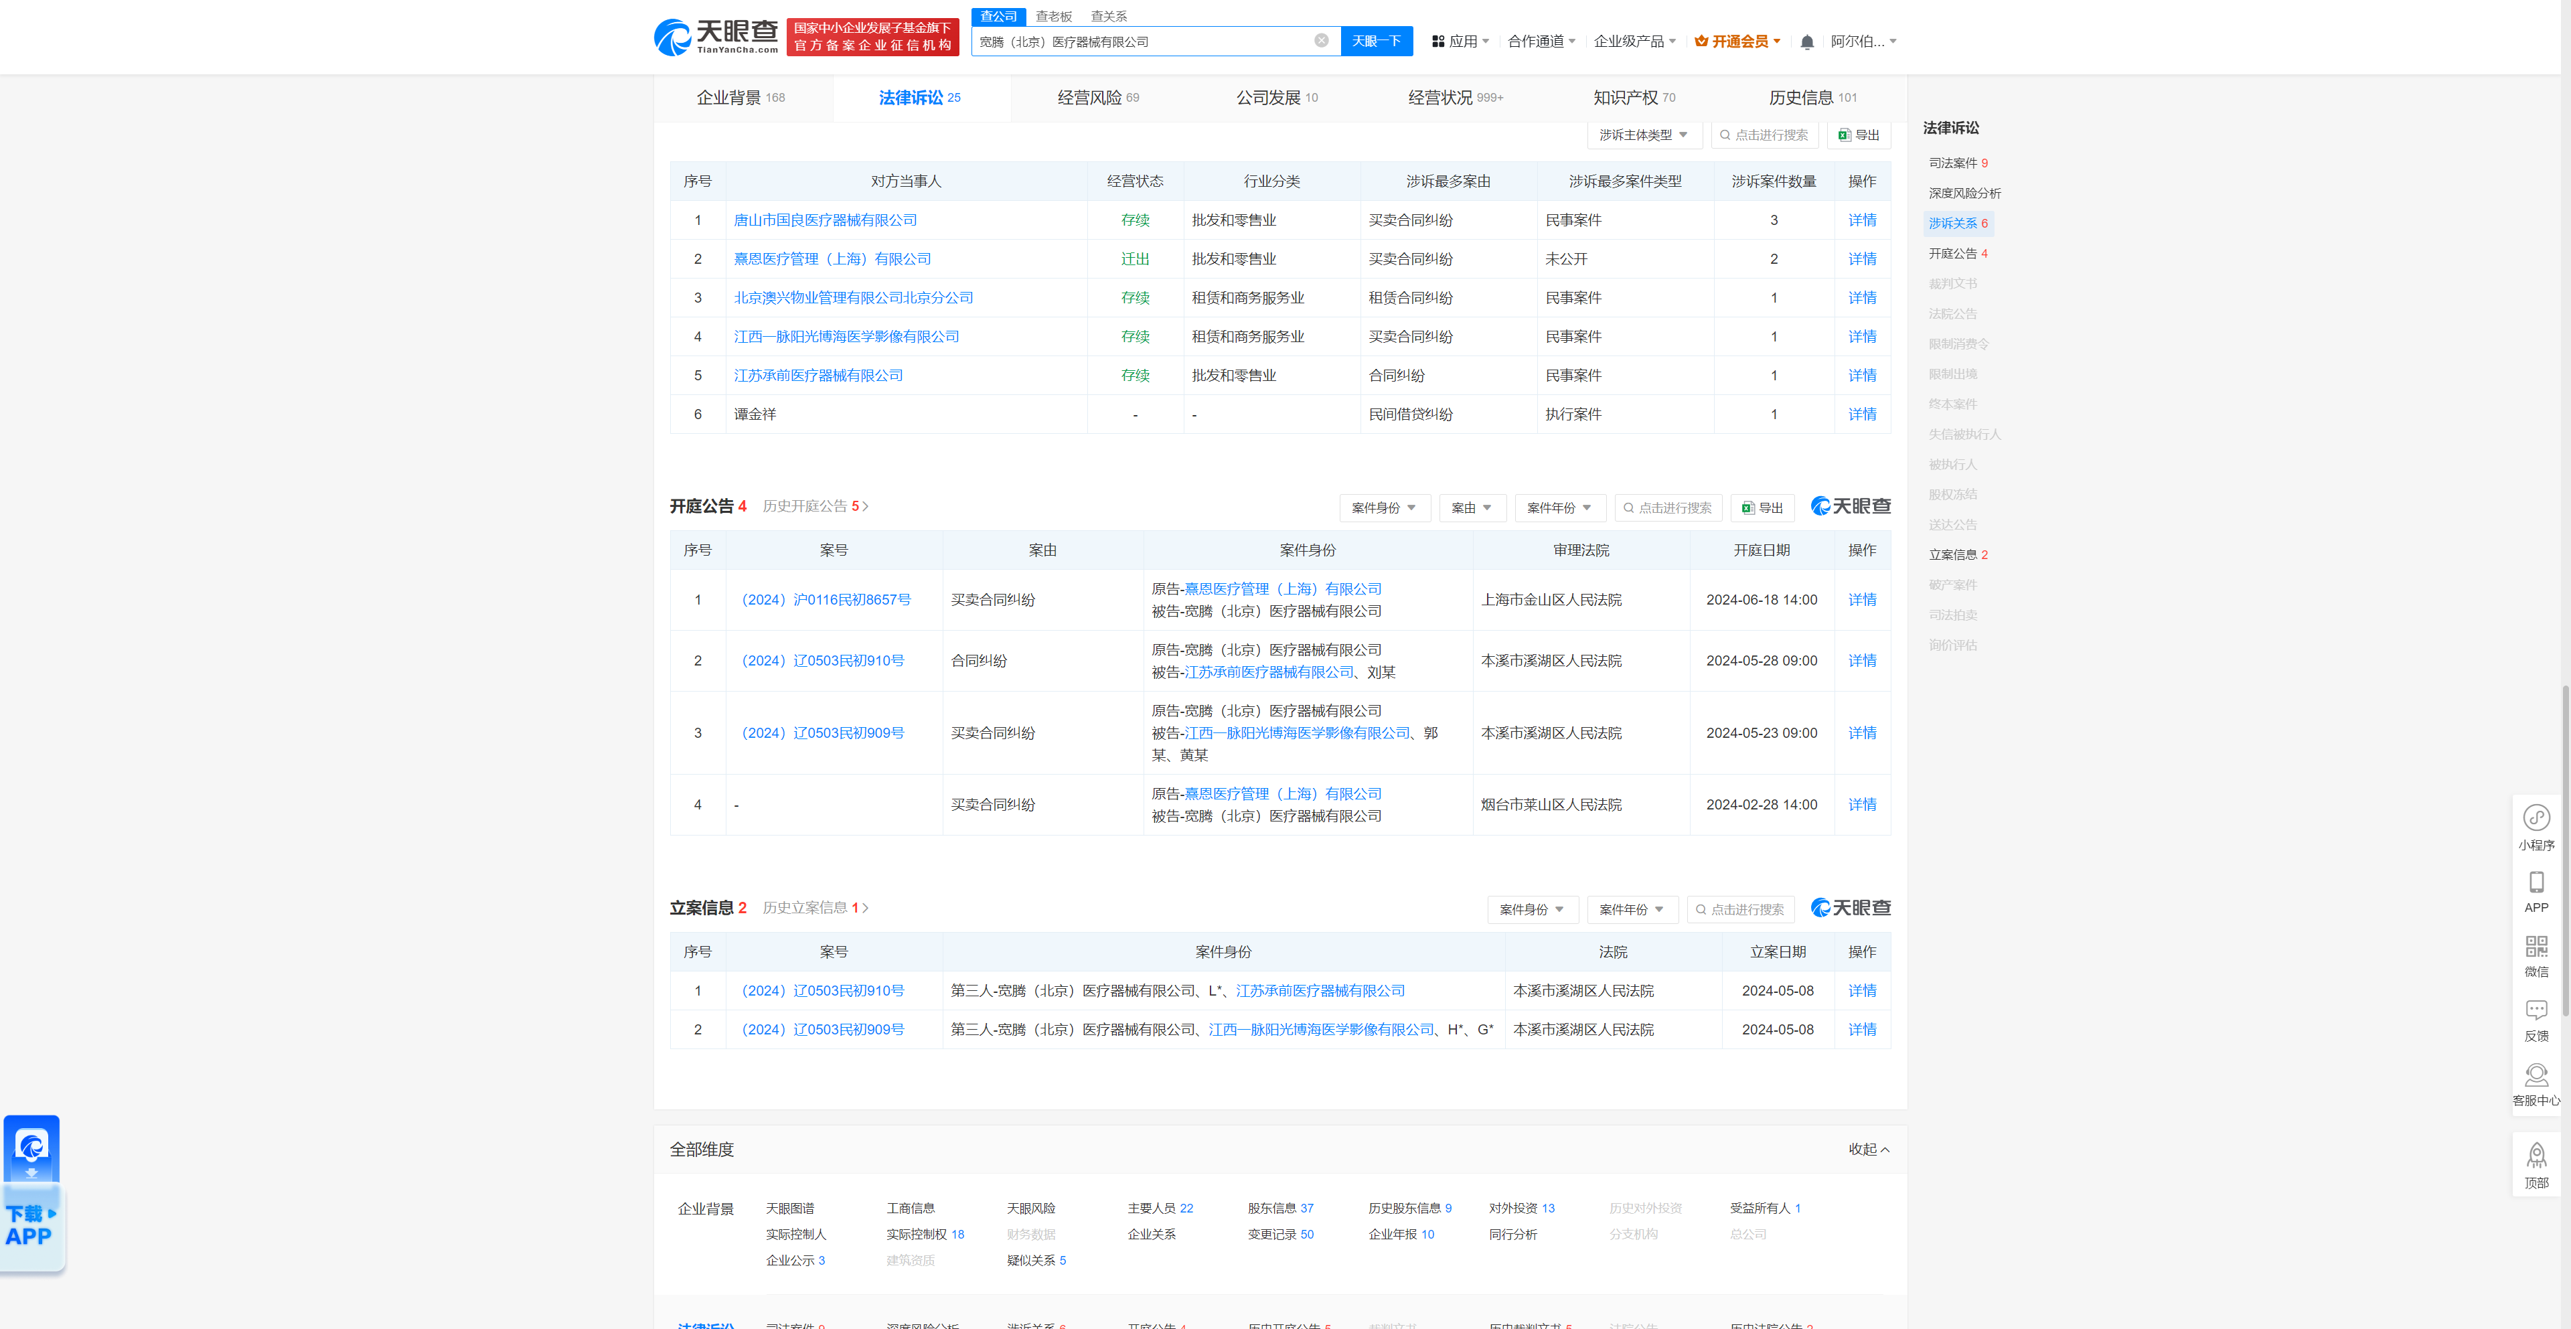Open 历史立案信息 1 link
The height and width of the screenshot is (1329, 2571).
815,907
